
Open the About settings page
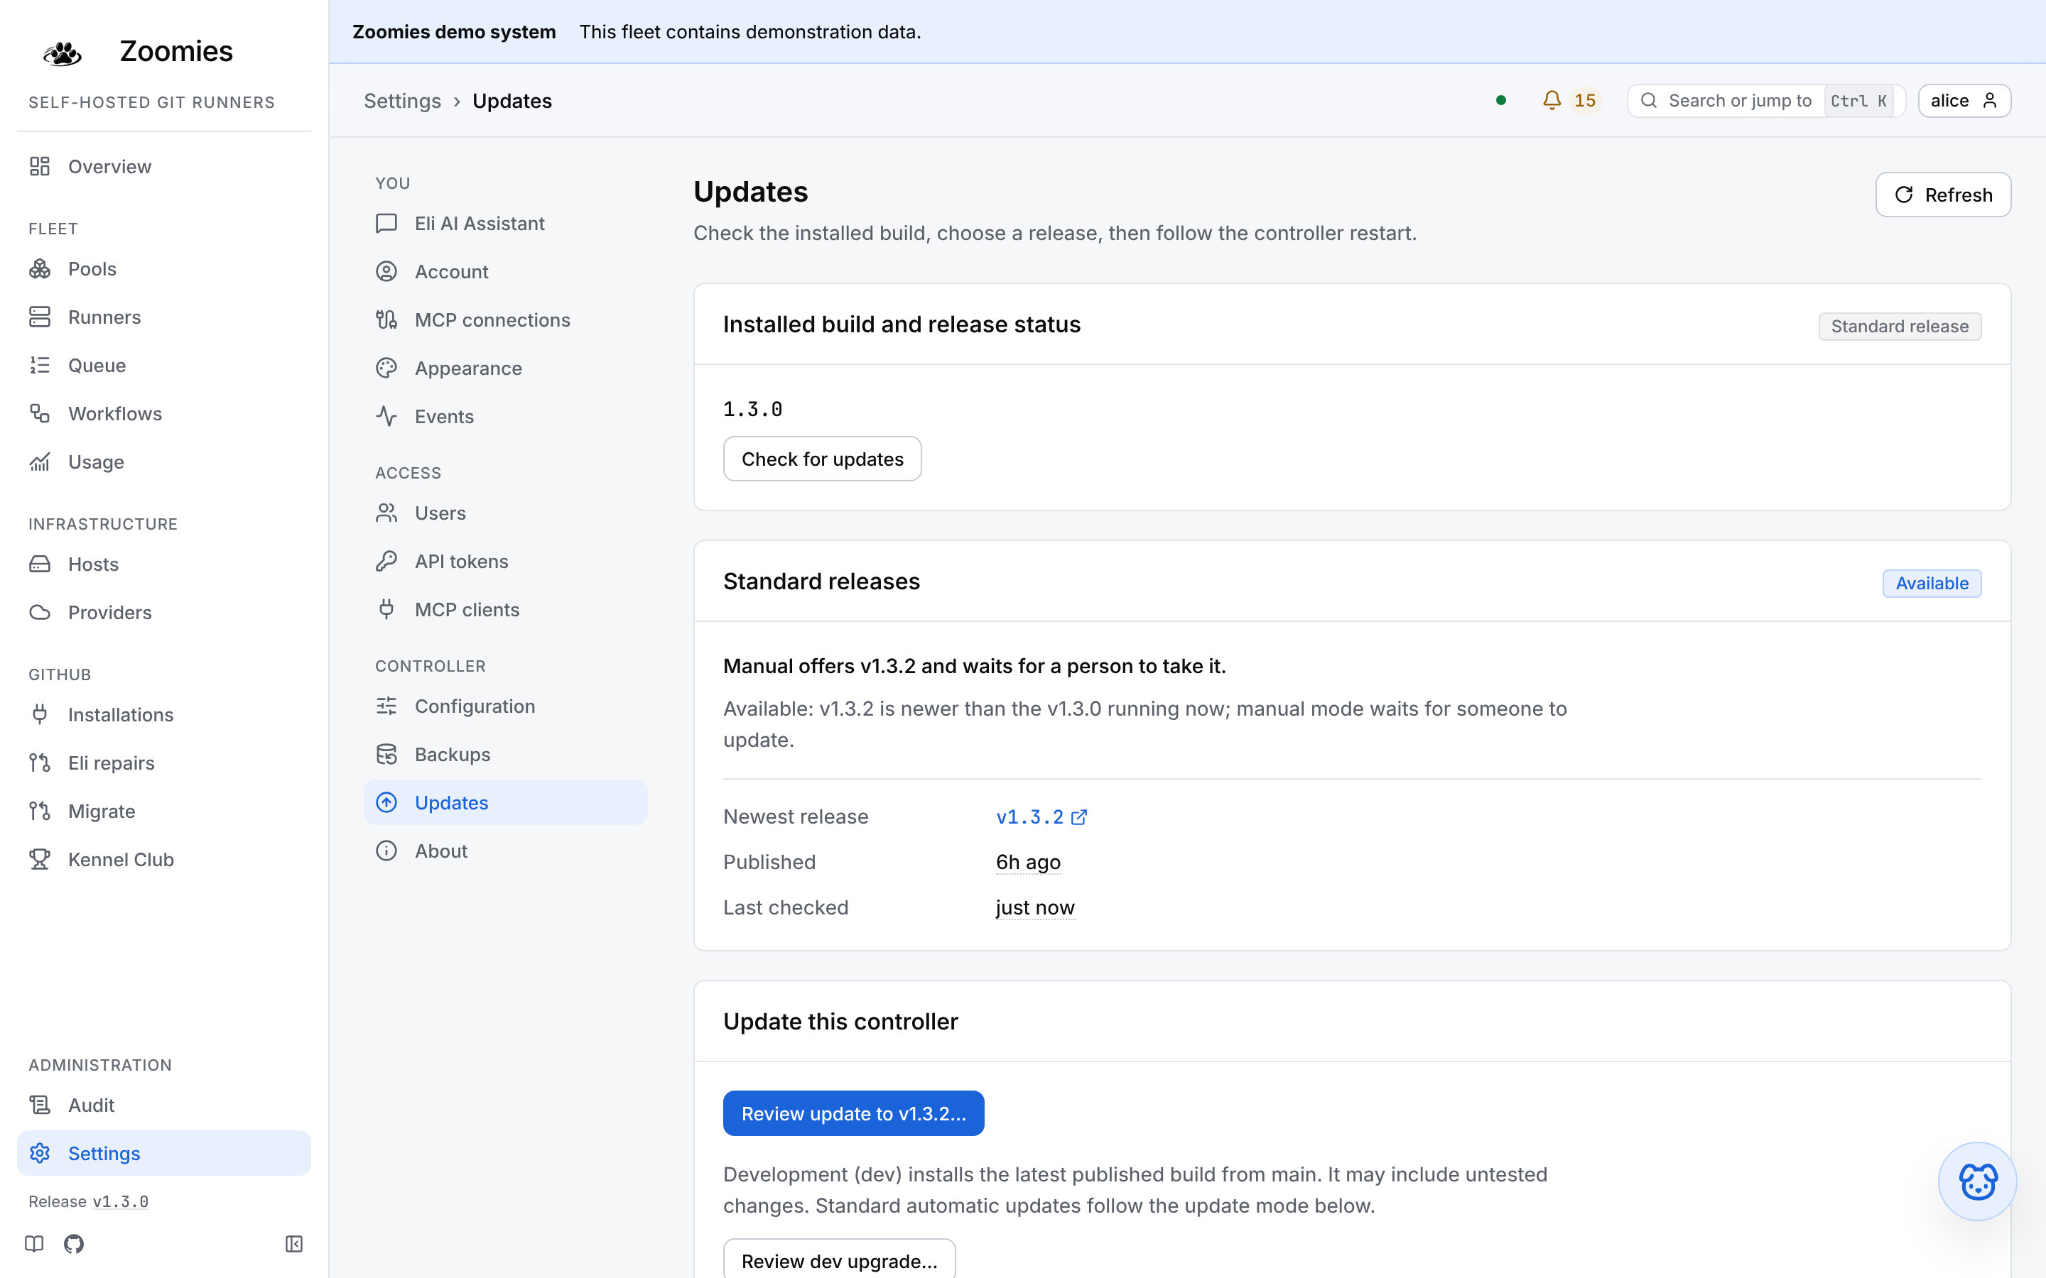click(x=506, y=851)
